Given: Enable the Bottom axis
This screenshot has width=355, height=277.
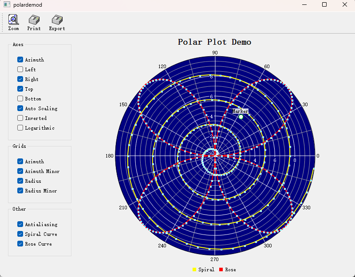Looking at the screenshot, I should click(20, 98).
